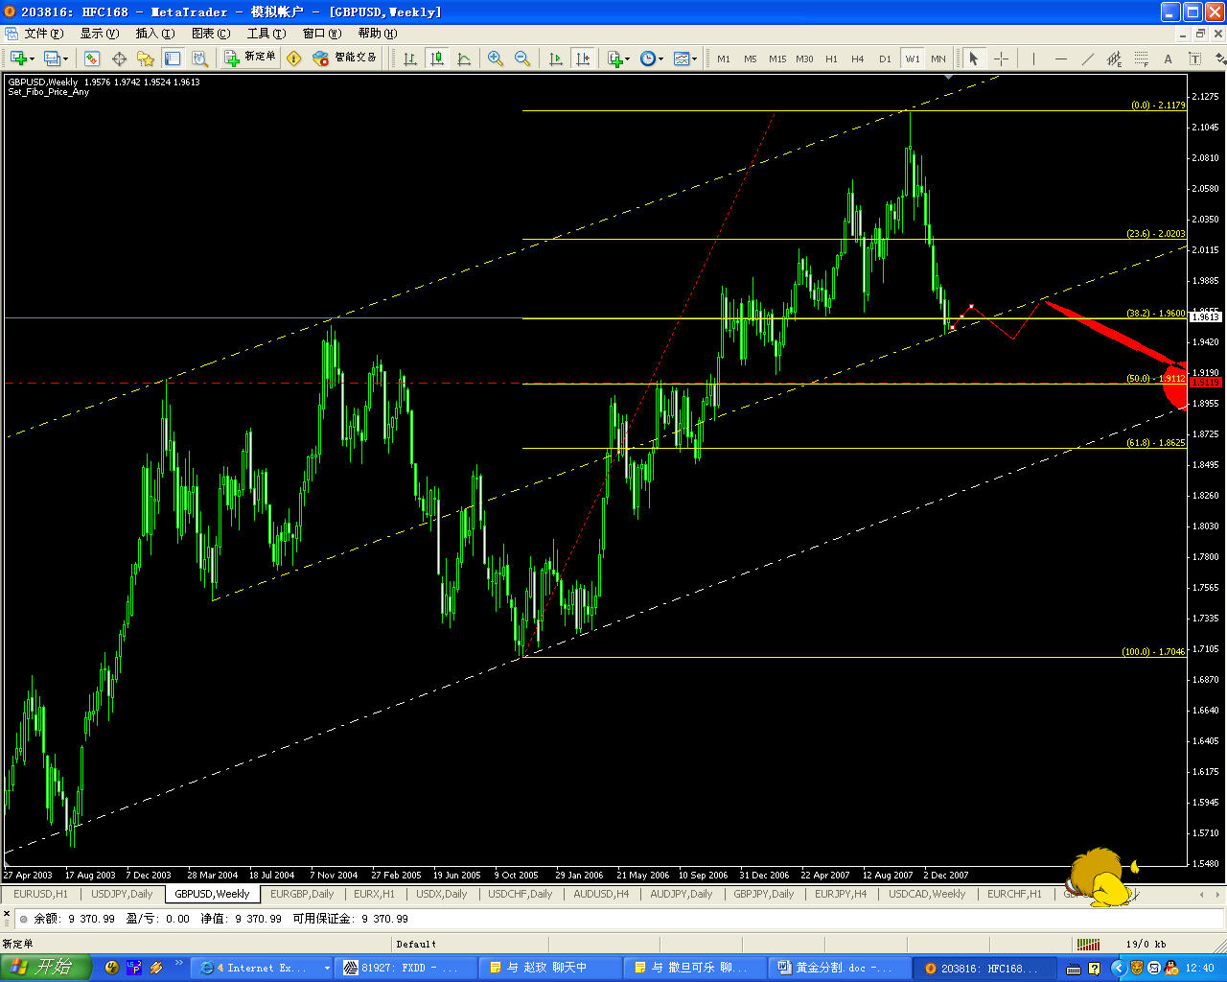Open the chart profiles toolbar button
Viewport: 1227px width, 982px height.
click(56, 58)
